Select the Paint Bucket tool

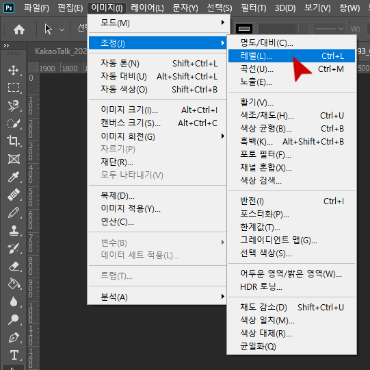point(14,284)
